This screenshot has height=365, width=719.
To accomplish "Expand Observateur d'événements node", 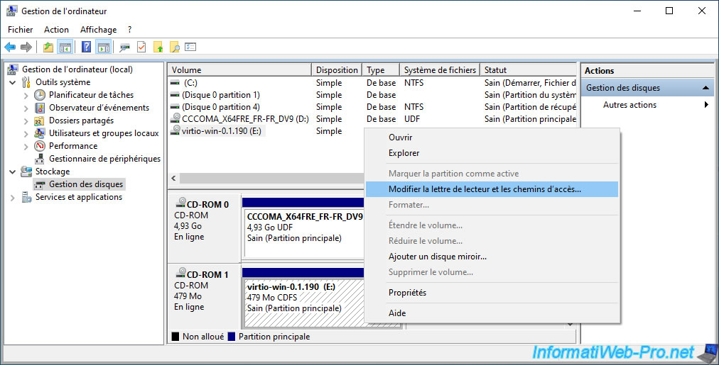I will [x=26, y=108].
